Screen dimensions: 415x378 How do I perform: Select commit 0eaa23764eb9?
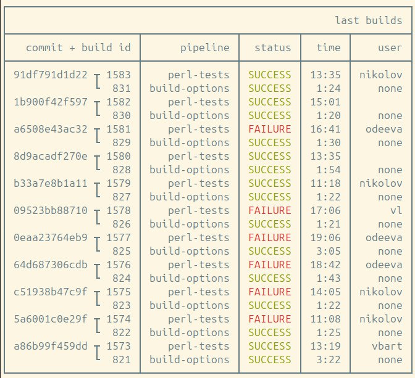(x=51, y=237)
